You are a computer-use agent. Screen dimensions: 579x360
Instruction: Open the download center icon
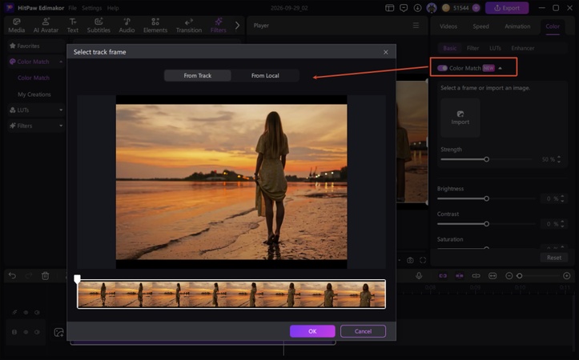(418, 8)
